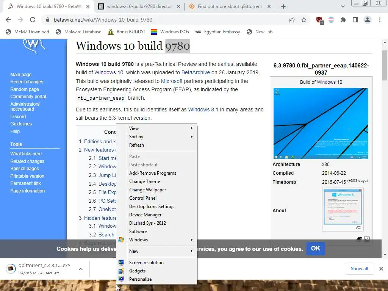This screenshot has width=388, height=291.
Task: Click the address bar URL field
Action: click(x=163, y=20)
